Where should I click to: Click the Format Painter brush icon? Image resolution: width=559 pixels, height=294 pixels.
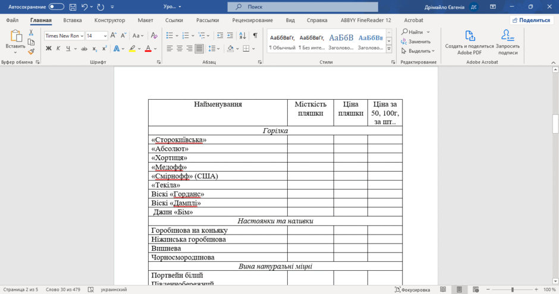(x=32, y=52)
